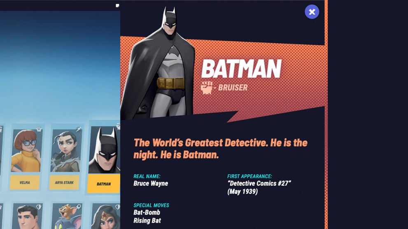Image resolution: width=408 pixels, height=229 pixels.
Task: Click the Bruiser fist class icon
Action: [x=207, y=87]
